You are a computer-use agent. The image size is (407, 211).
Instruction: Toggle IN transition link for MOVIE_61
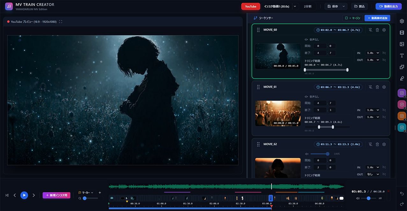384,110
